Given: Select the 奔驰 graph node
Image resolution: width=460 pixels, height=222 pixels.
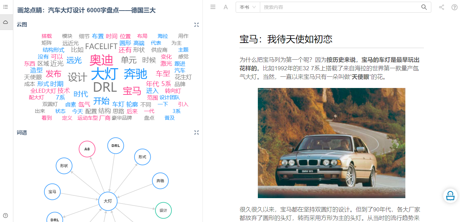Looking at the screenshot, I should click(x=160, y=181).
